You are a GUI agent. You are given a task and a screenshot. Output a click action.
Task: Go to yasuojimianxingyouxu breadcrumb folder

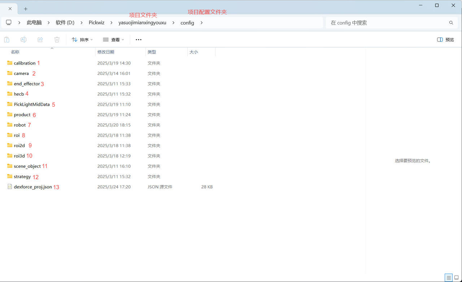[142, 23]
